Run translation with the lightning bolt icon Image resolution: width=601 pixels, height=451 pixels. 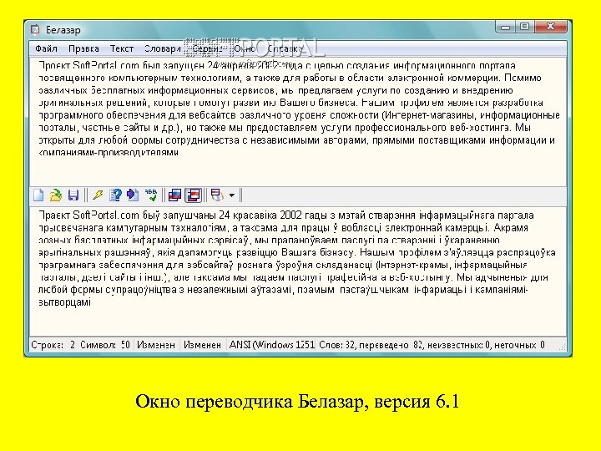pyautogui.click(x=98, y=195)
